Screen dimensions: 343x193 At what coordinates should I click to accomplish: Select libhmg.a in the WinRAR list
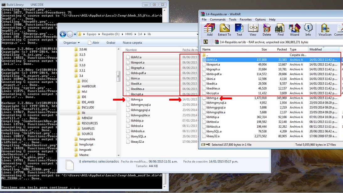coord(212,98)
